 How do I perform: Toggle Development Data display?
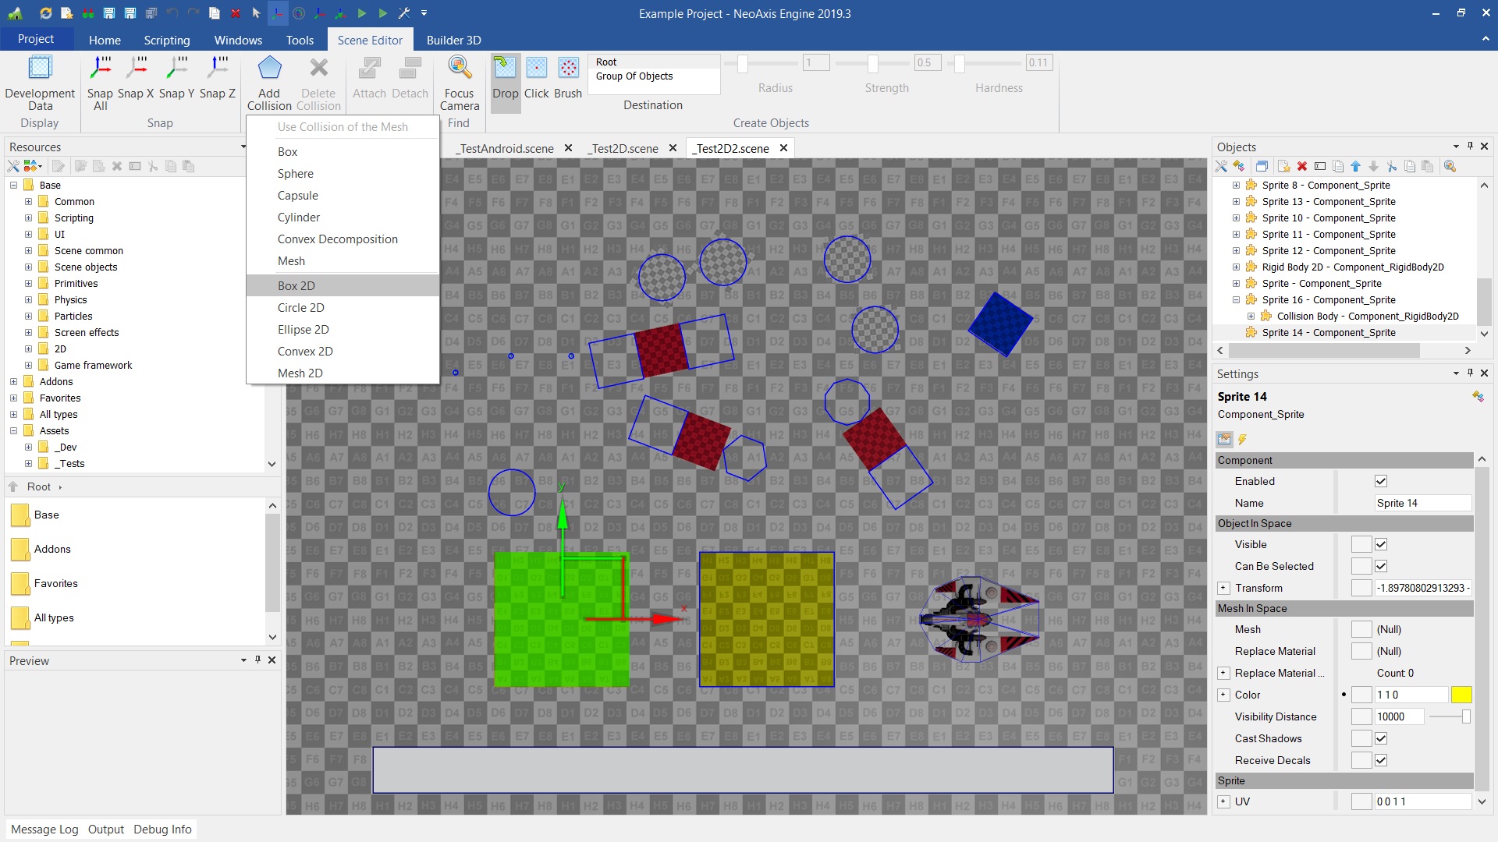tap(40, 80)
